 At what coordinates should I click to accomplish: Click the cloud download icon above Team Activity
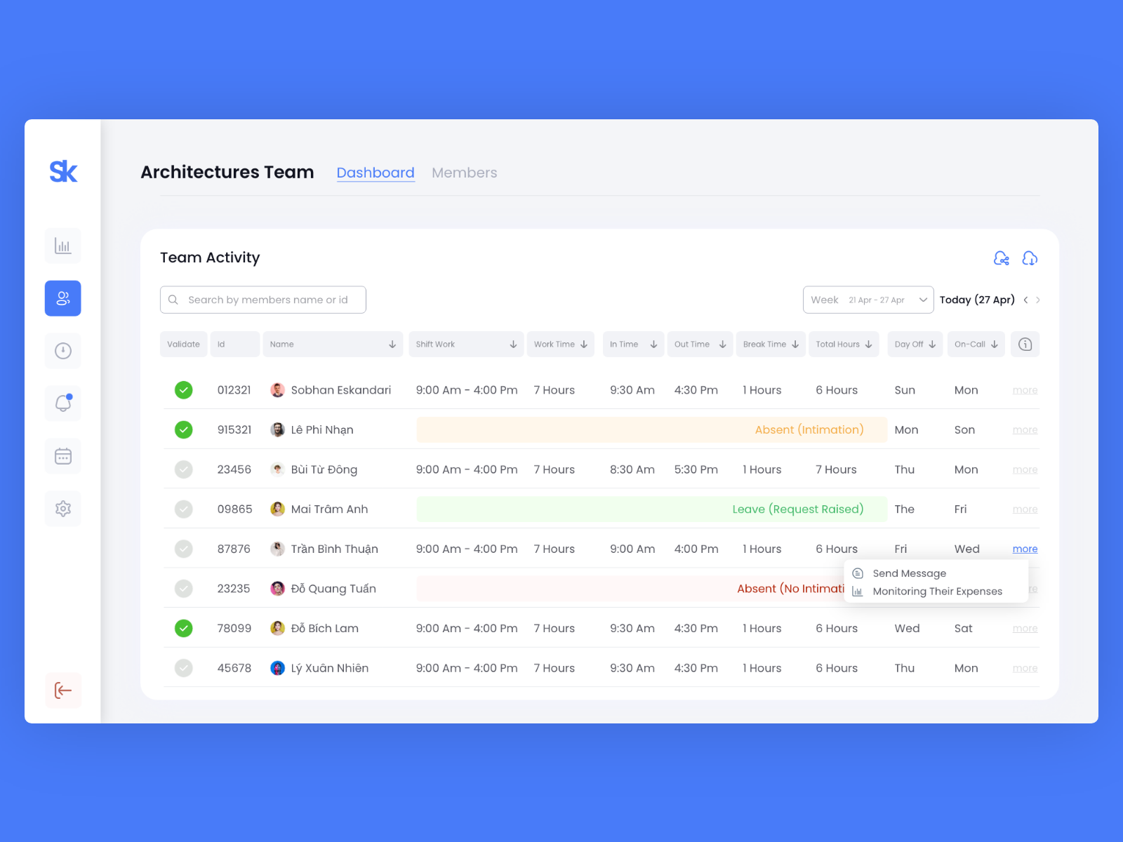pyautogui.click(x=1030, y=258)
